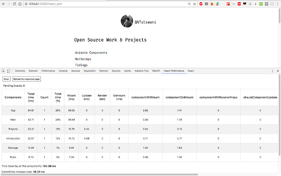Viewport: 281px width, 176px height.
Task: Click the shouldComponentUpdate column header
Action: coord(260,97)
